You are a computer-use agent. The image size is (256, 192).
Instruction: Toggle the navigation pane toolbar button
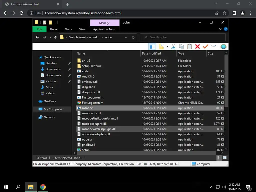click(152, 47)
